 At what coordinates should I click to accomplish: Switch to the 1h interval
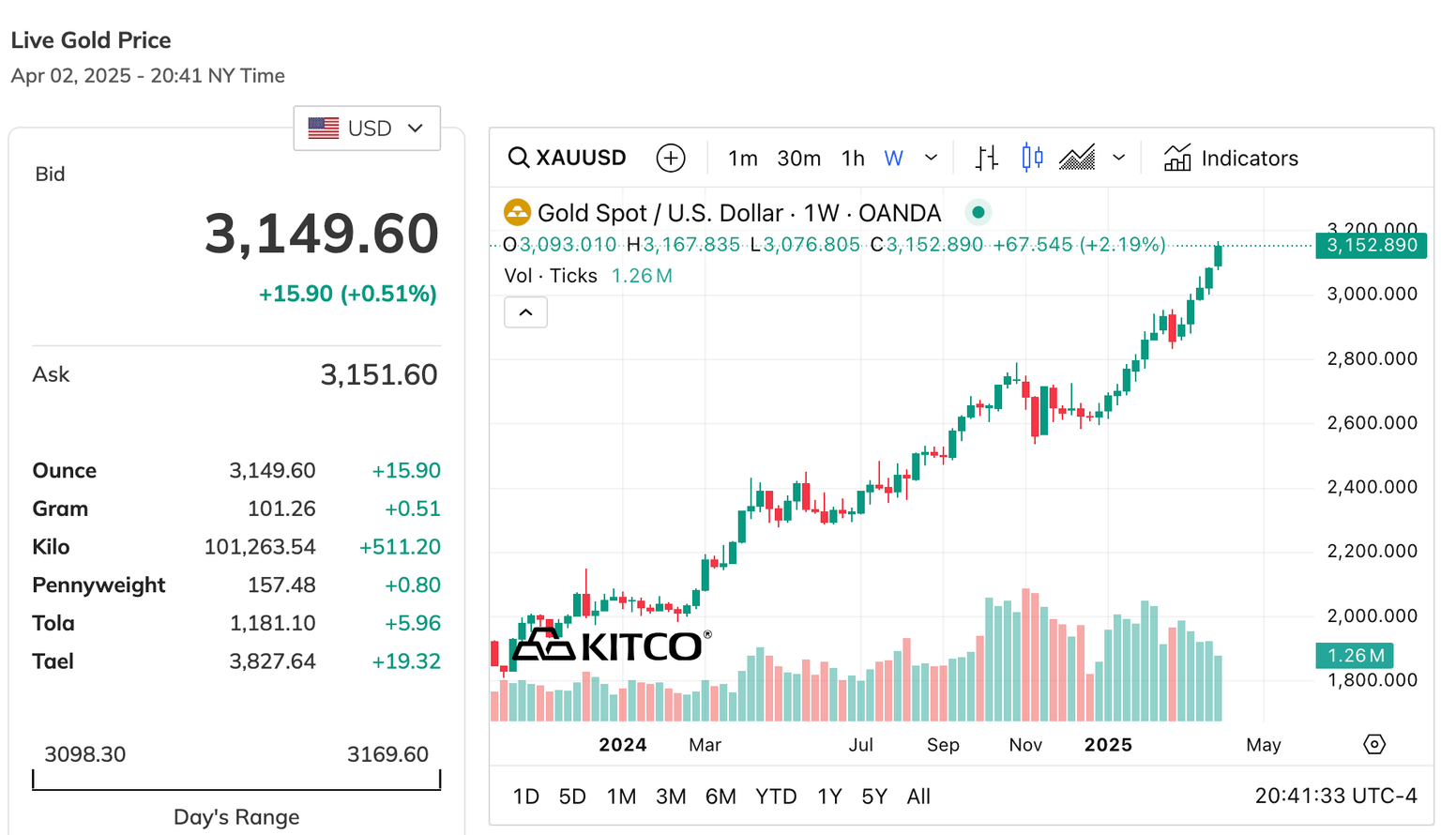click(853, 158)
